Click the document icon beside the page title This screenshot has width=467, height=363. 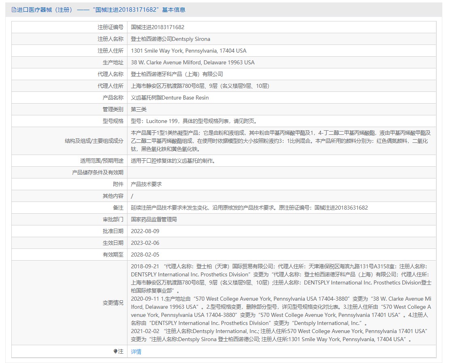14,10
